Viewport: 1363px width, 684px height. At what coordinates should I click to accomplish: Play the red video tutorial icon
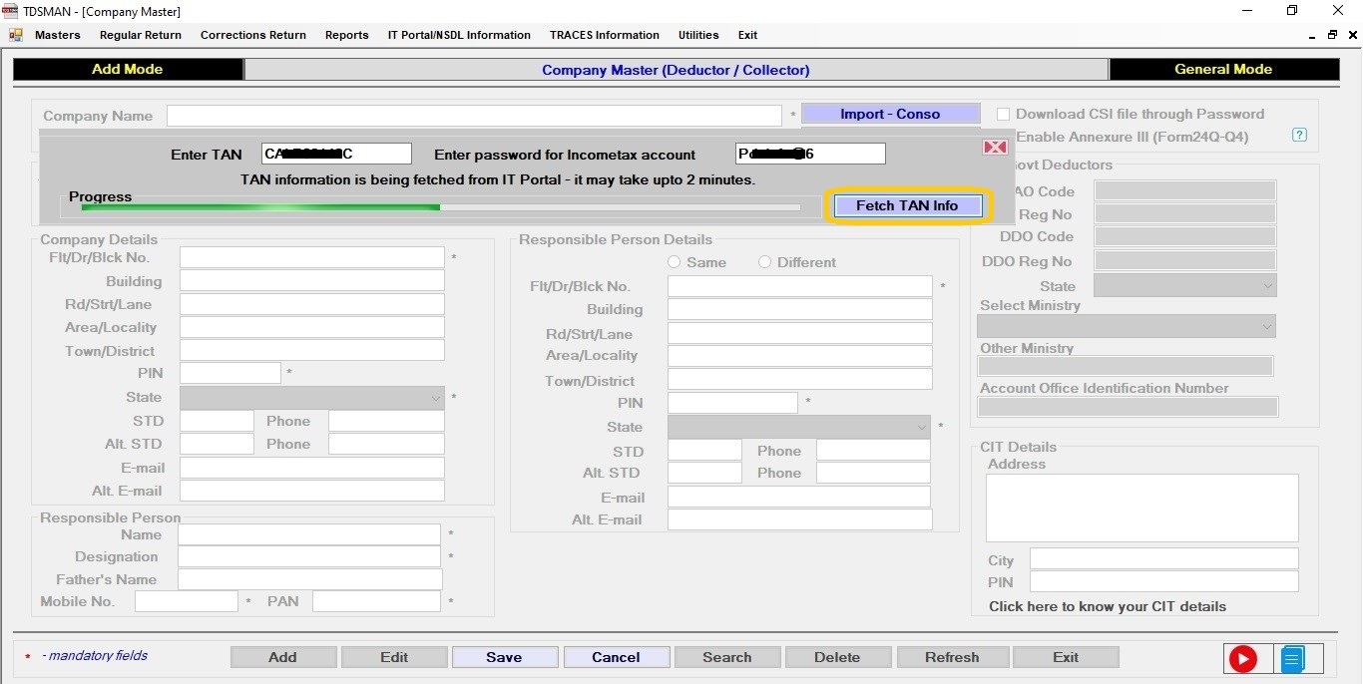tap(1242, 658)
